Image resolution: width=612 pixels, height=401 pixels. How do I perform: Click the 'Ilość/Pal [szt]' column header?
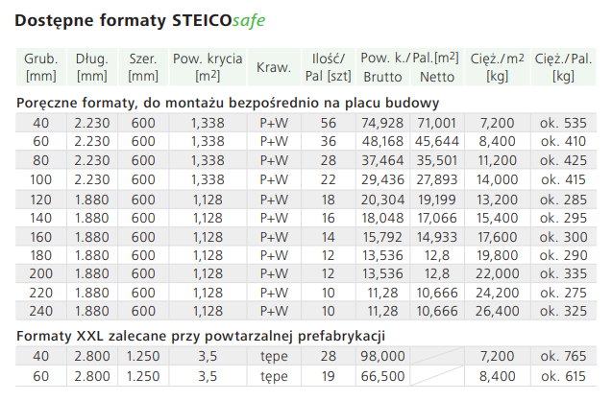click(x=327, y=67)
